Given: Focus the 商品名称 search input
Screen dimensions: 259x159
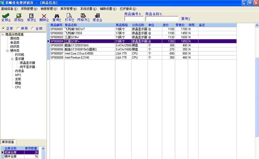Looking at the screenshot, I should click(162, 19).
